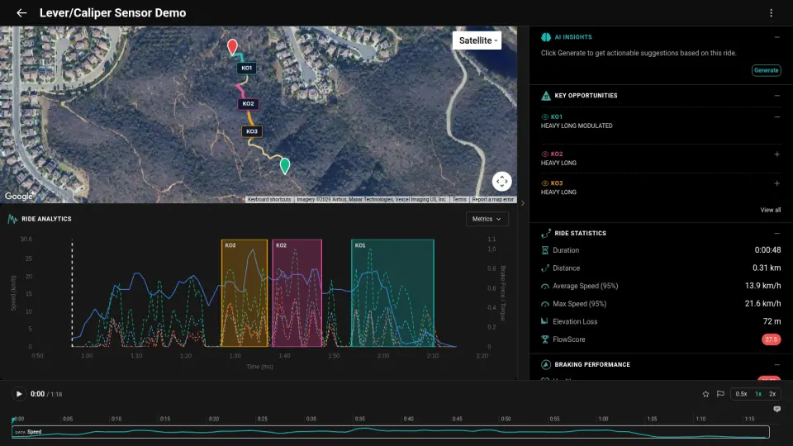This screenshot has height=446, width=793.
Task: Toggle KO3 visibility eye icon
Action: pyautogui.click(x=544, y=183)
